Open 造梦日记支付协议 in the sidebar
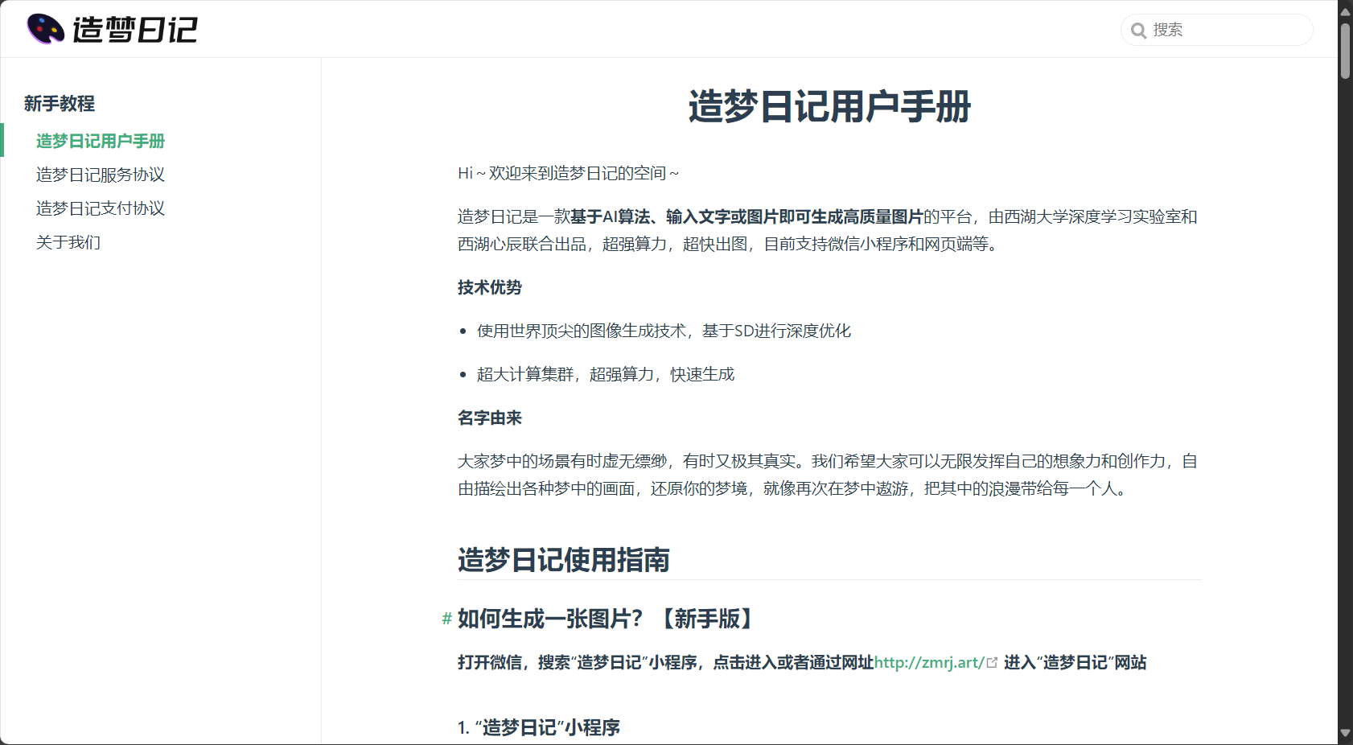This screenshot has height=745, width=1353. (x=101, y=208)
